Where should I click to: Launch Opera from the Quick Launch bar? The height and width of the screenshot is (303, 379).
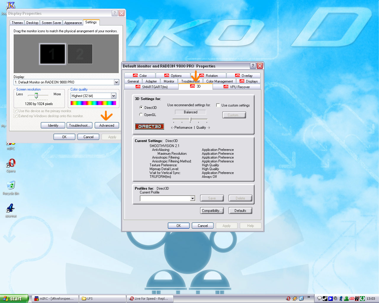click(x=288, y=299)
